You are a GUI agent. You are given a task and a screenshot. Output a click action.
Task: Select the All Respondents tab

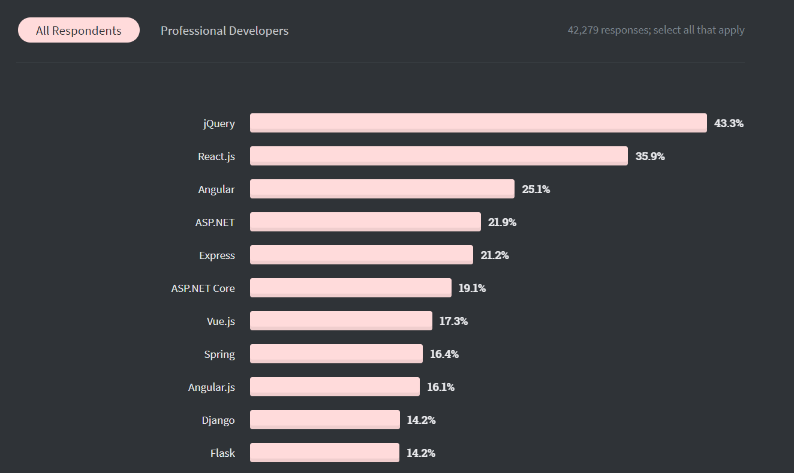click(79, 31)
